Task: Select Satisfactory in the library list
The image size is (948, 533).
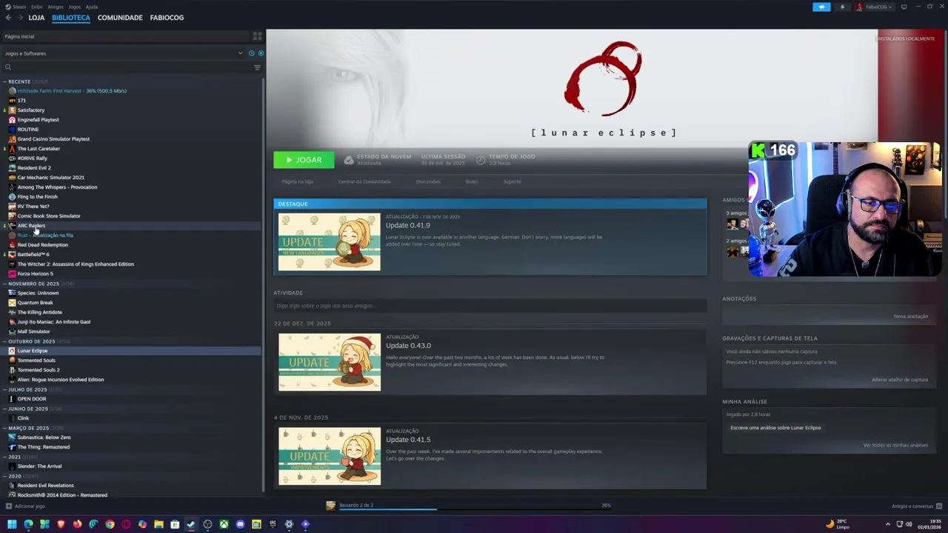Action: click(x=31, y=110)
